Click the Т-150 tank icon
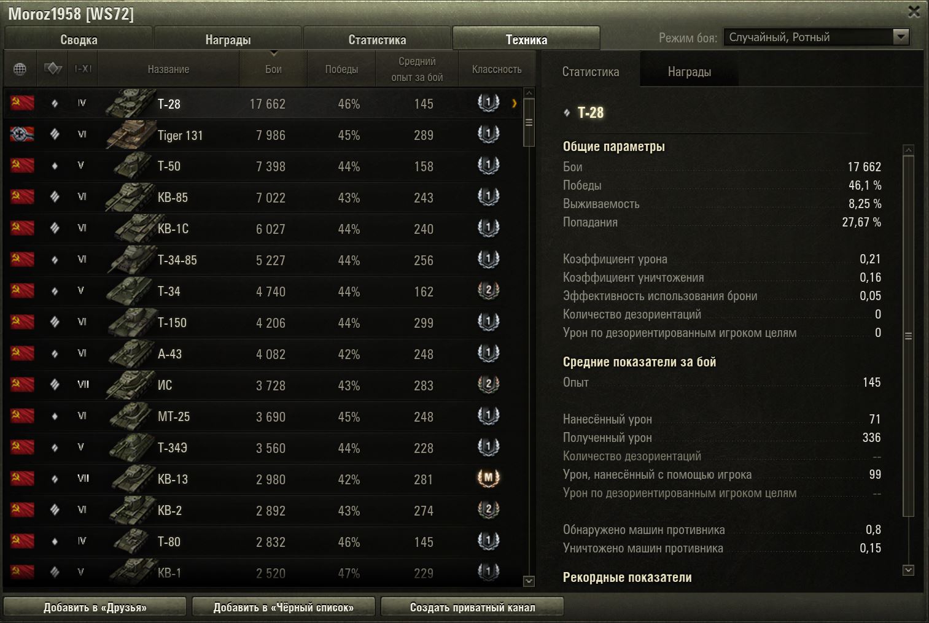 pos(131,322)
